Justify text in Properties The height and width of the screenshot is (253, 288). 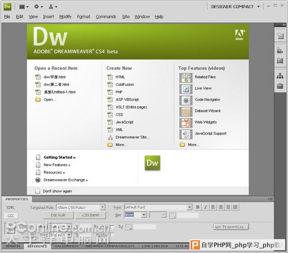236,207
